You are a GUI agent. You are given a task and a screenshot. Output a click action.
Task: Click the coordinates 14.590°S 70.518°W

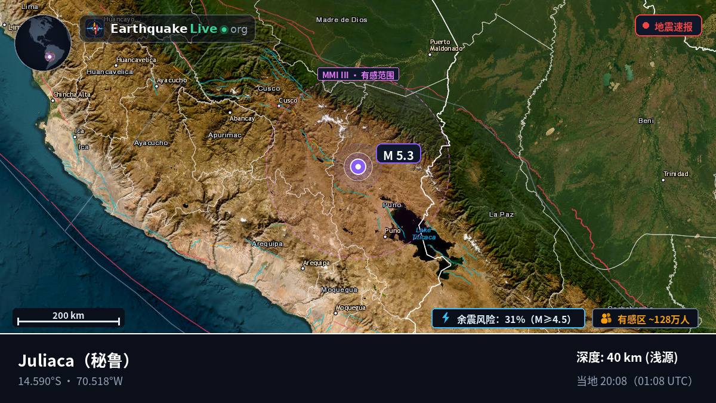pos(70,381)
